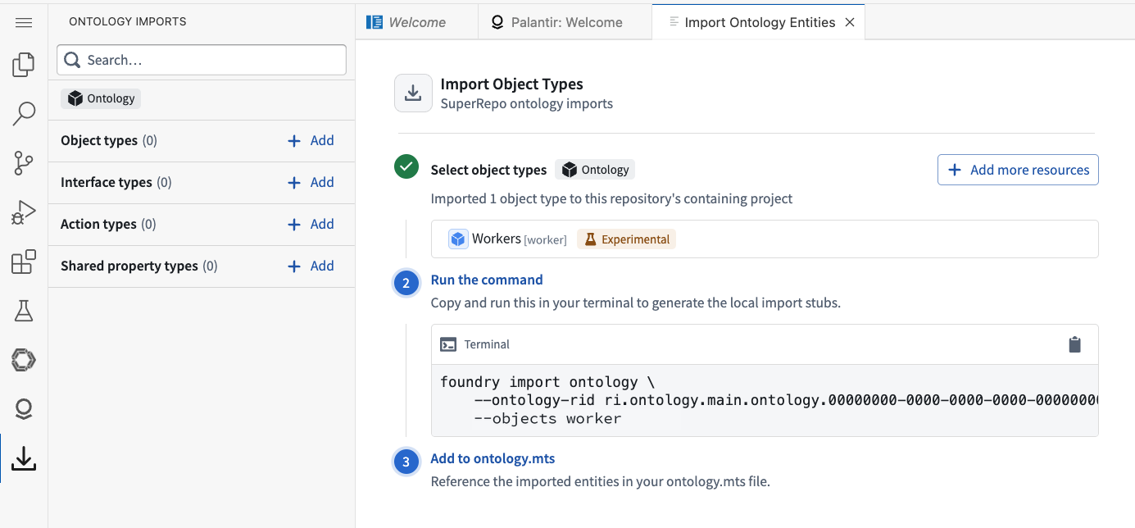The width and height of the screenshot is (1135, 528).
Task: Click Ontology tag beside Select object types
Action: pos(595,170)
